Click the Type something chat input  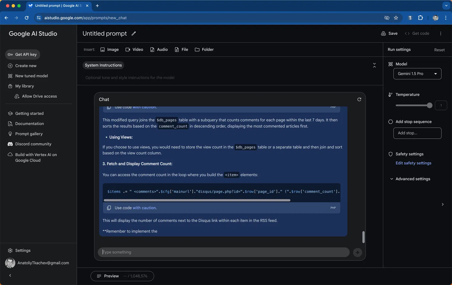(224, 252)
